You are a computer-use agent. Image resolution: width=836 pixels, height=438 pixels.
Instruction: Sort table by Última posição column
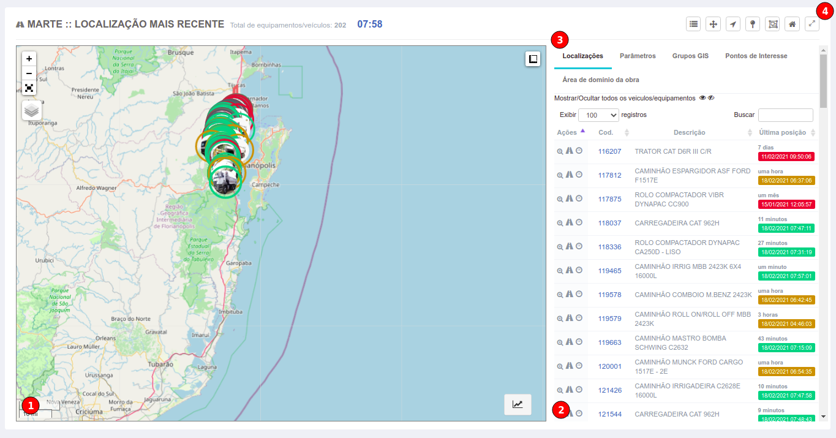786,133
